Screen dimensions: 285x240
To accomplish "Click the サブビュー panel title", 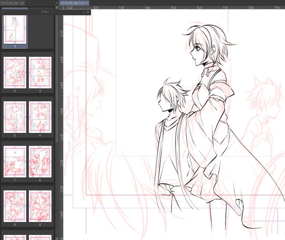I will pos(45,12).
